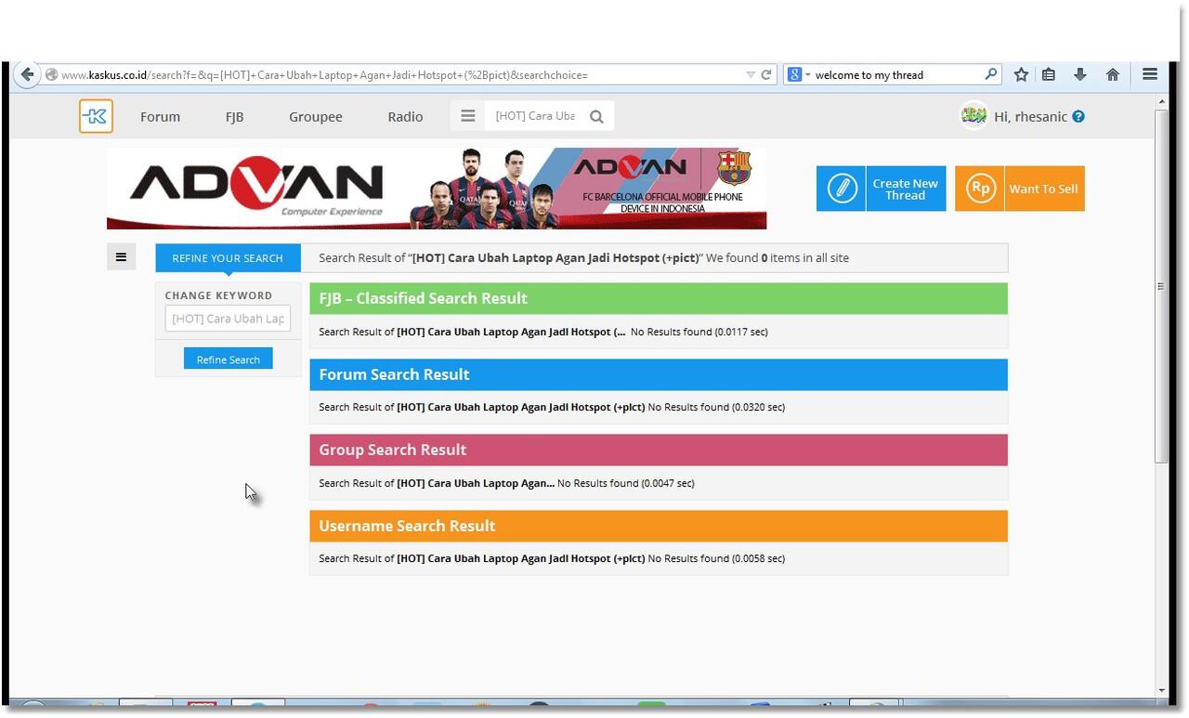This screenshot has width=1189, height=718.
Task: Open the URL history dropdown arrow
Action: point(751,74)
